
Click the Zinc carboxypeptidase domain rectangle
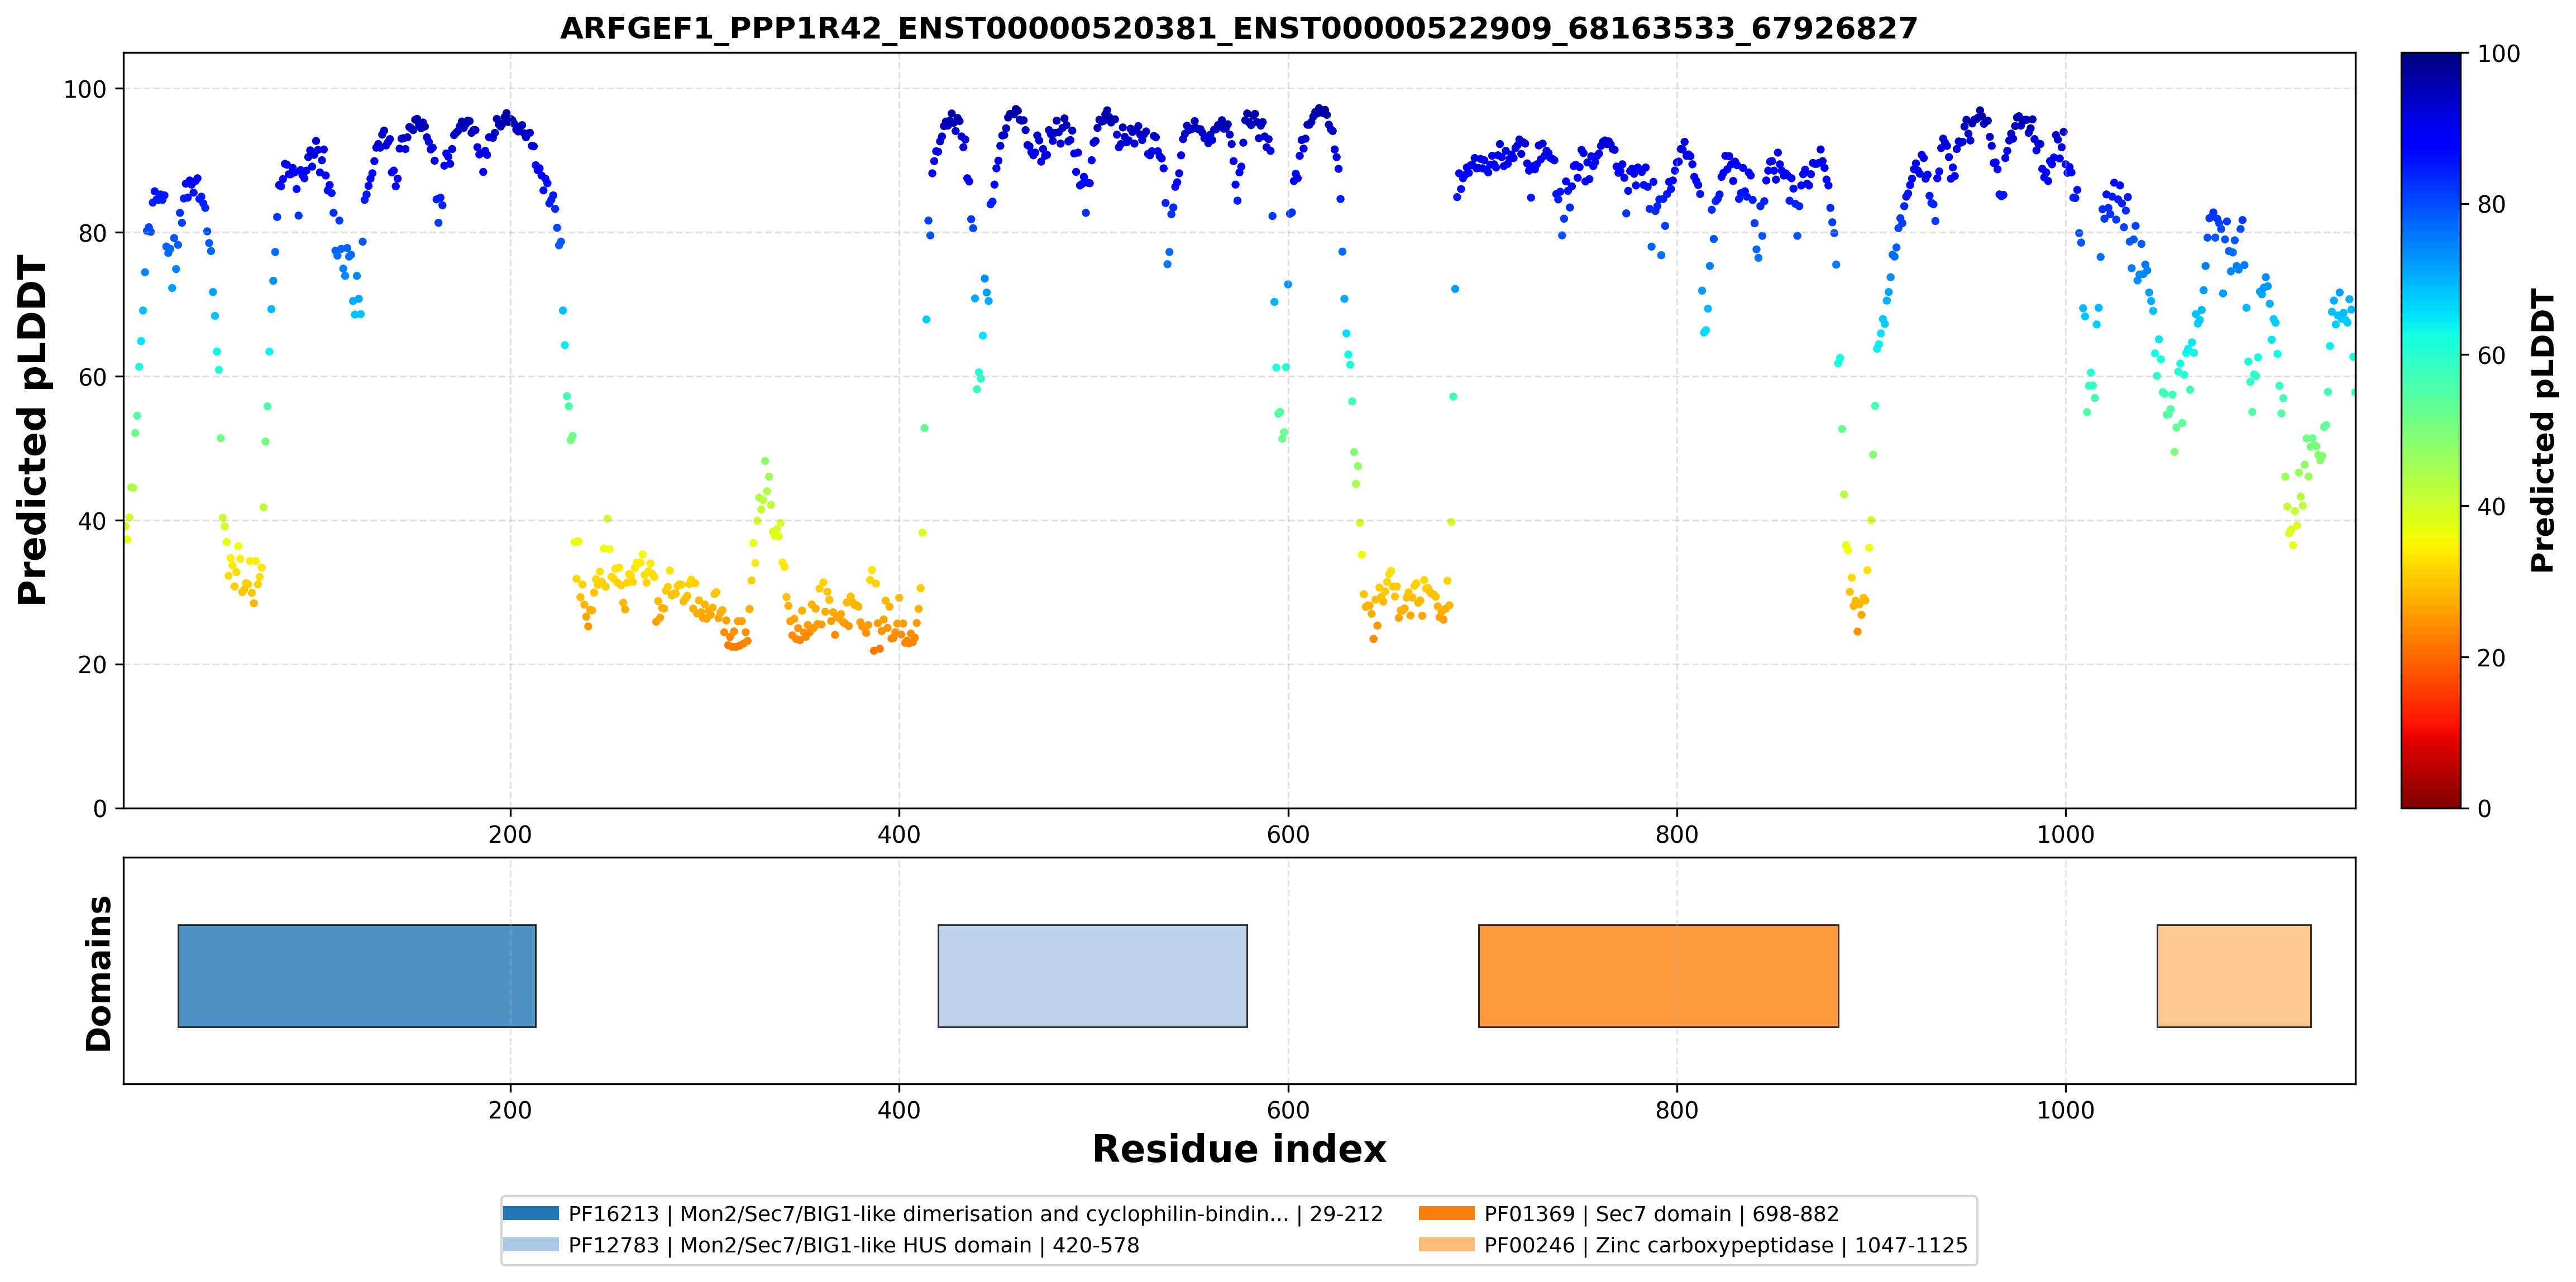[2234, 975]
